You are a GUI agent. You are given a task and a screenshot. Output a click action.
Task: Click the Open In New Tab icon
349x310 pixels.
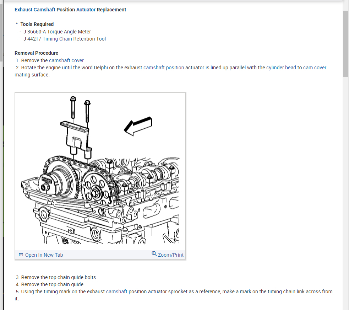pos(21,255)
